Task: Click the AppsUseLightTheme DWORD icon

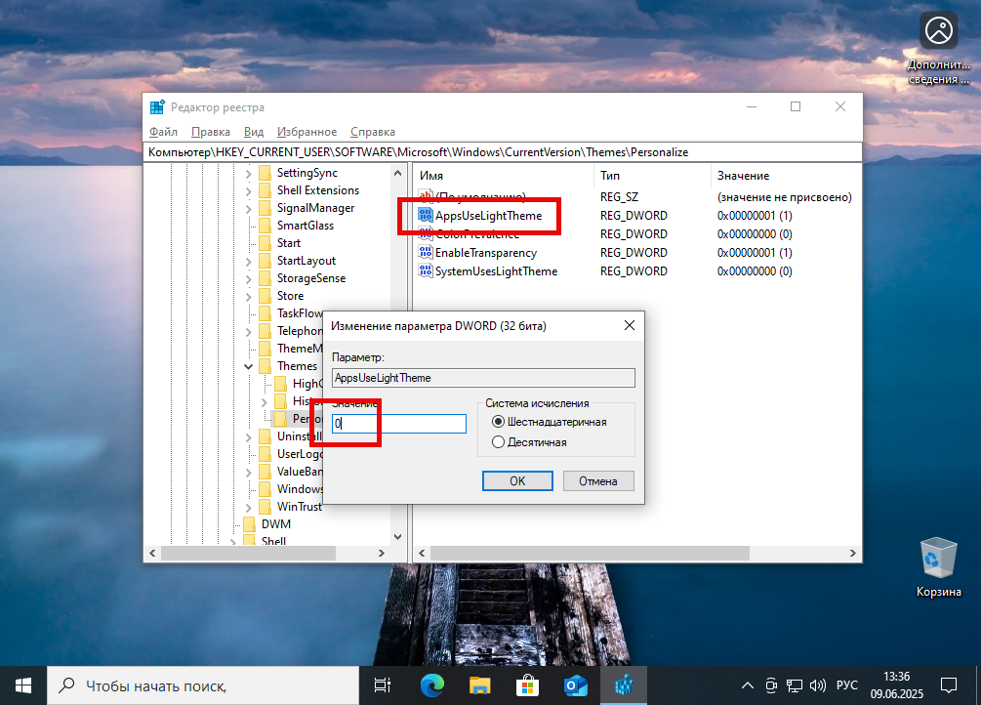Action: [x=425, y=215]
